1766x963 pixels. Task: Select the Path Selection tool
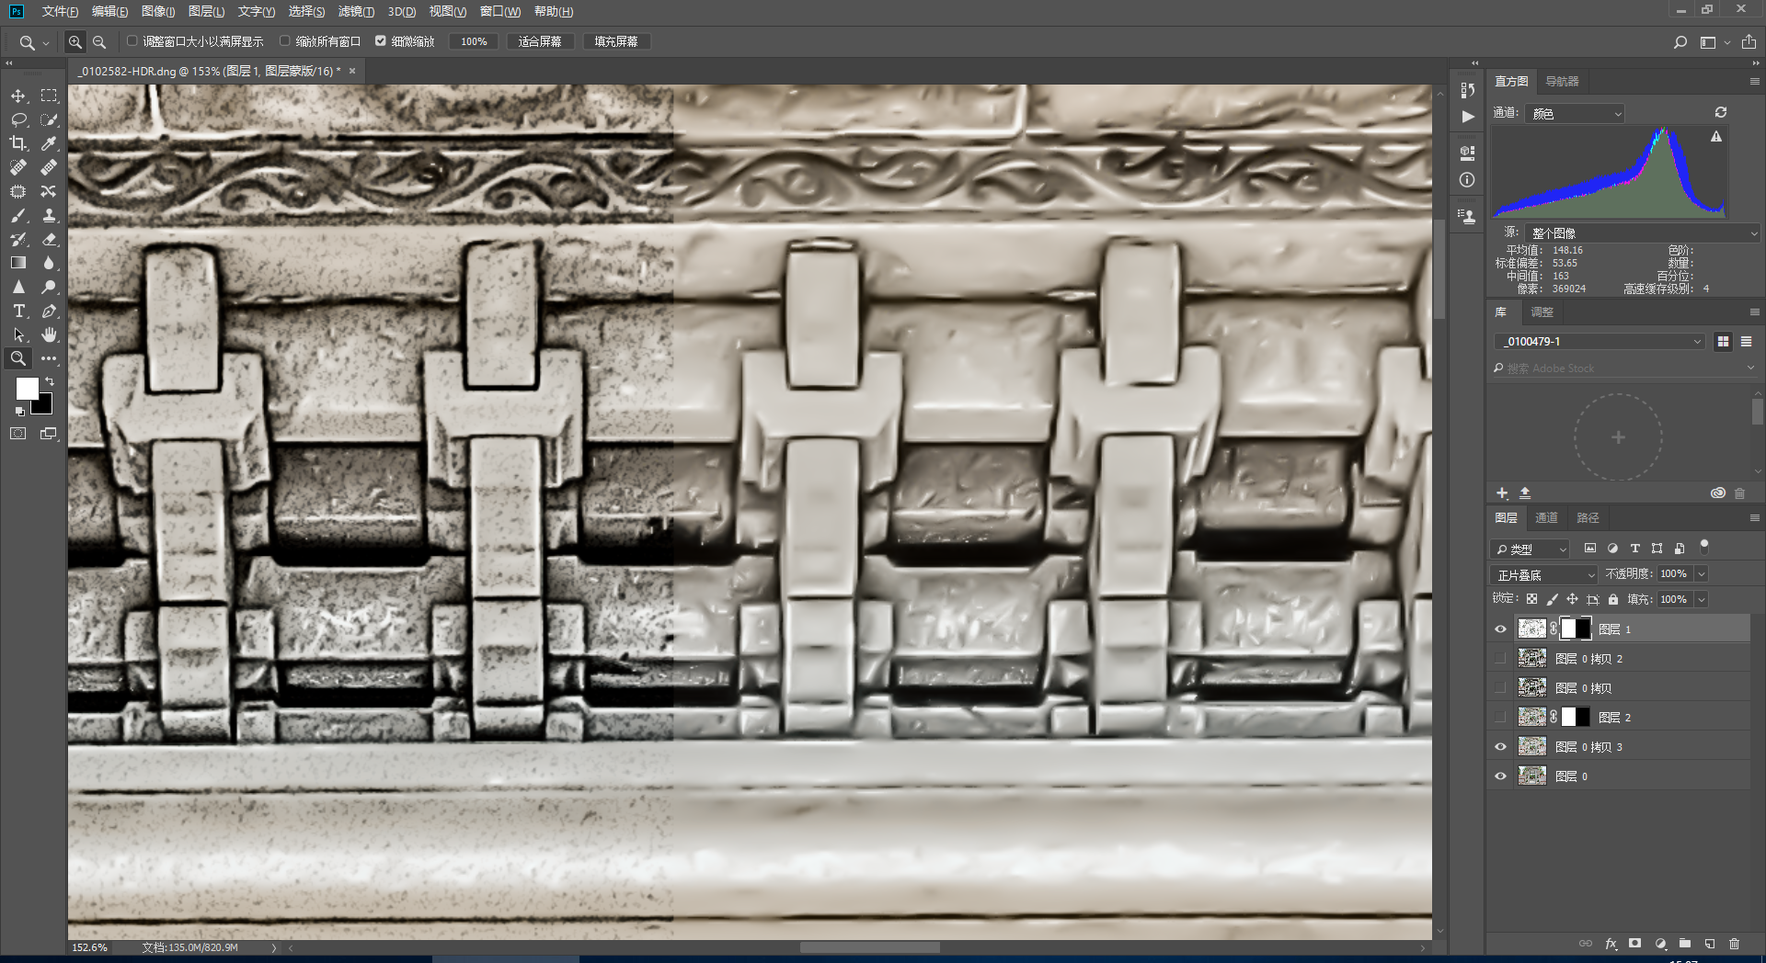pos(18,334)
